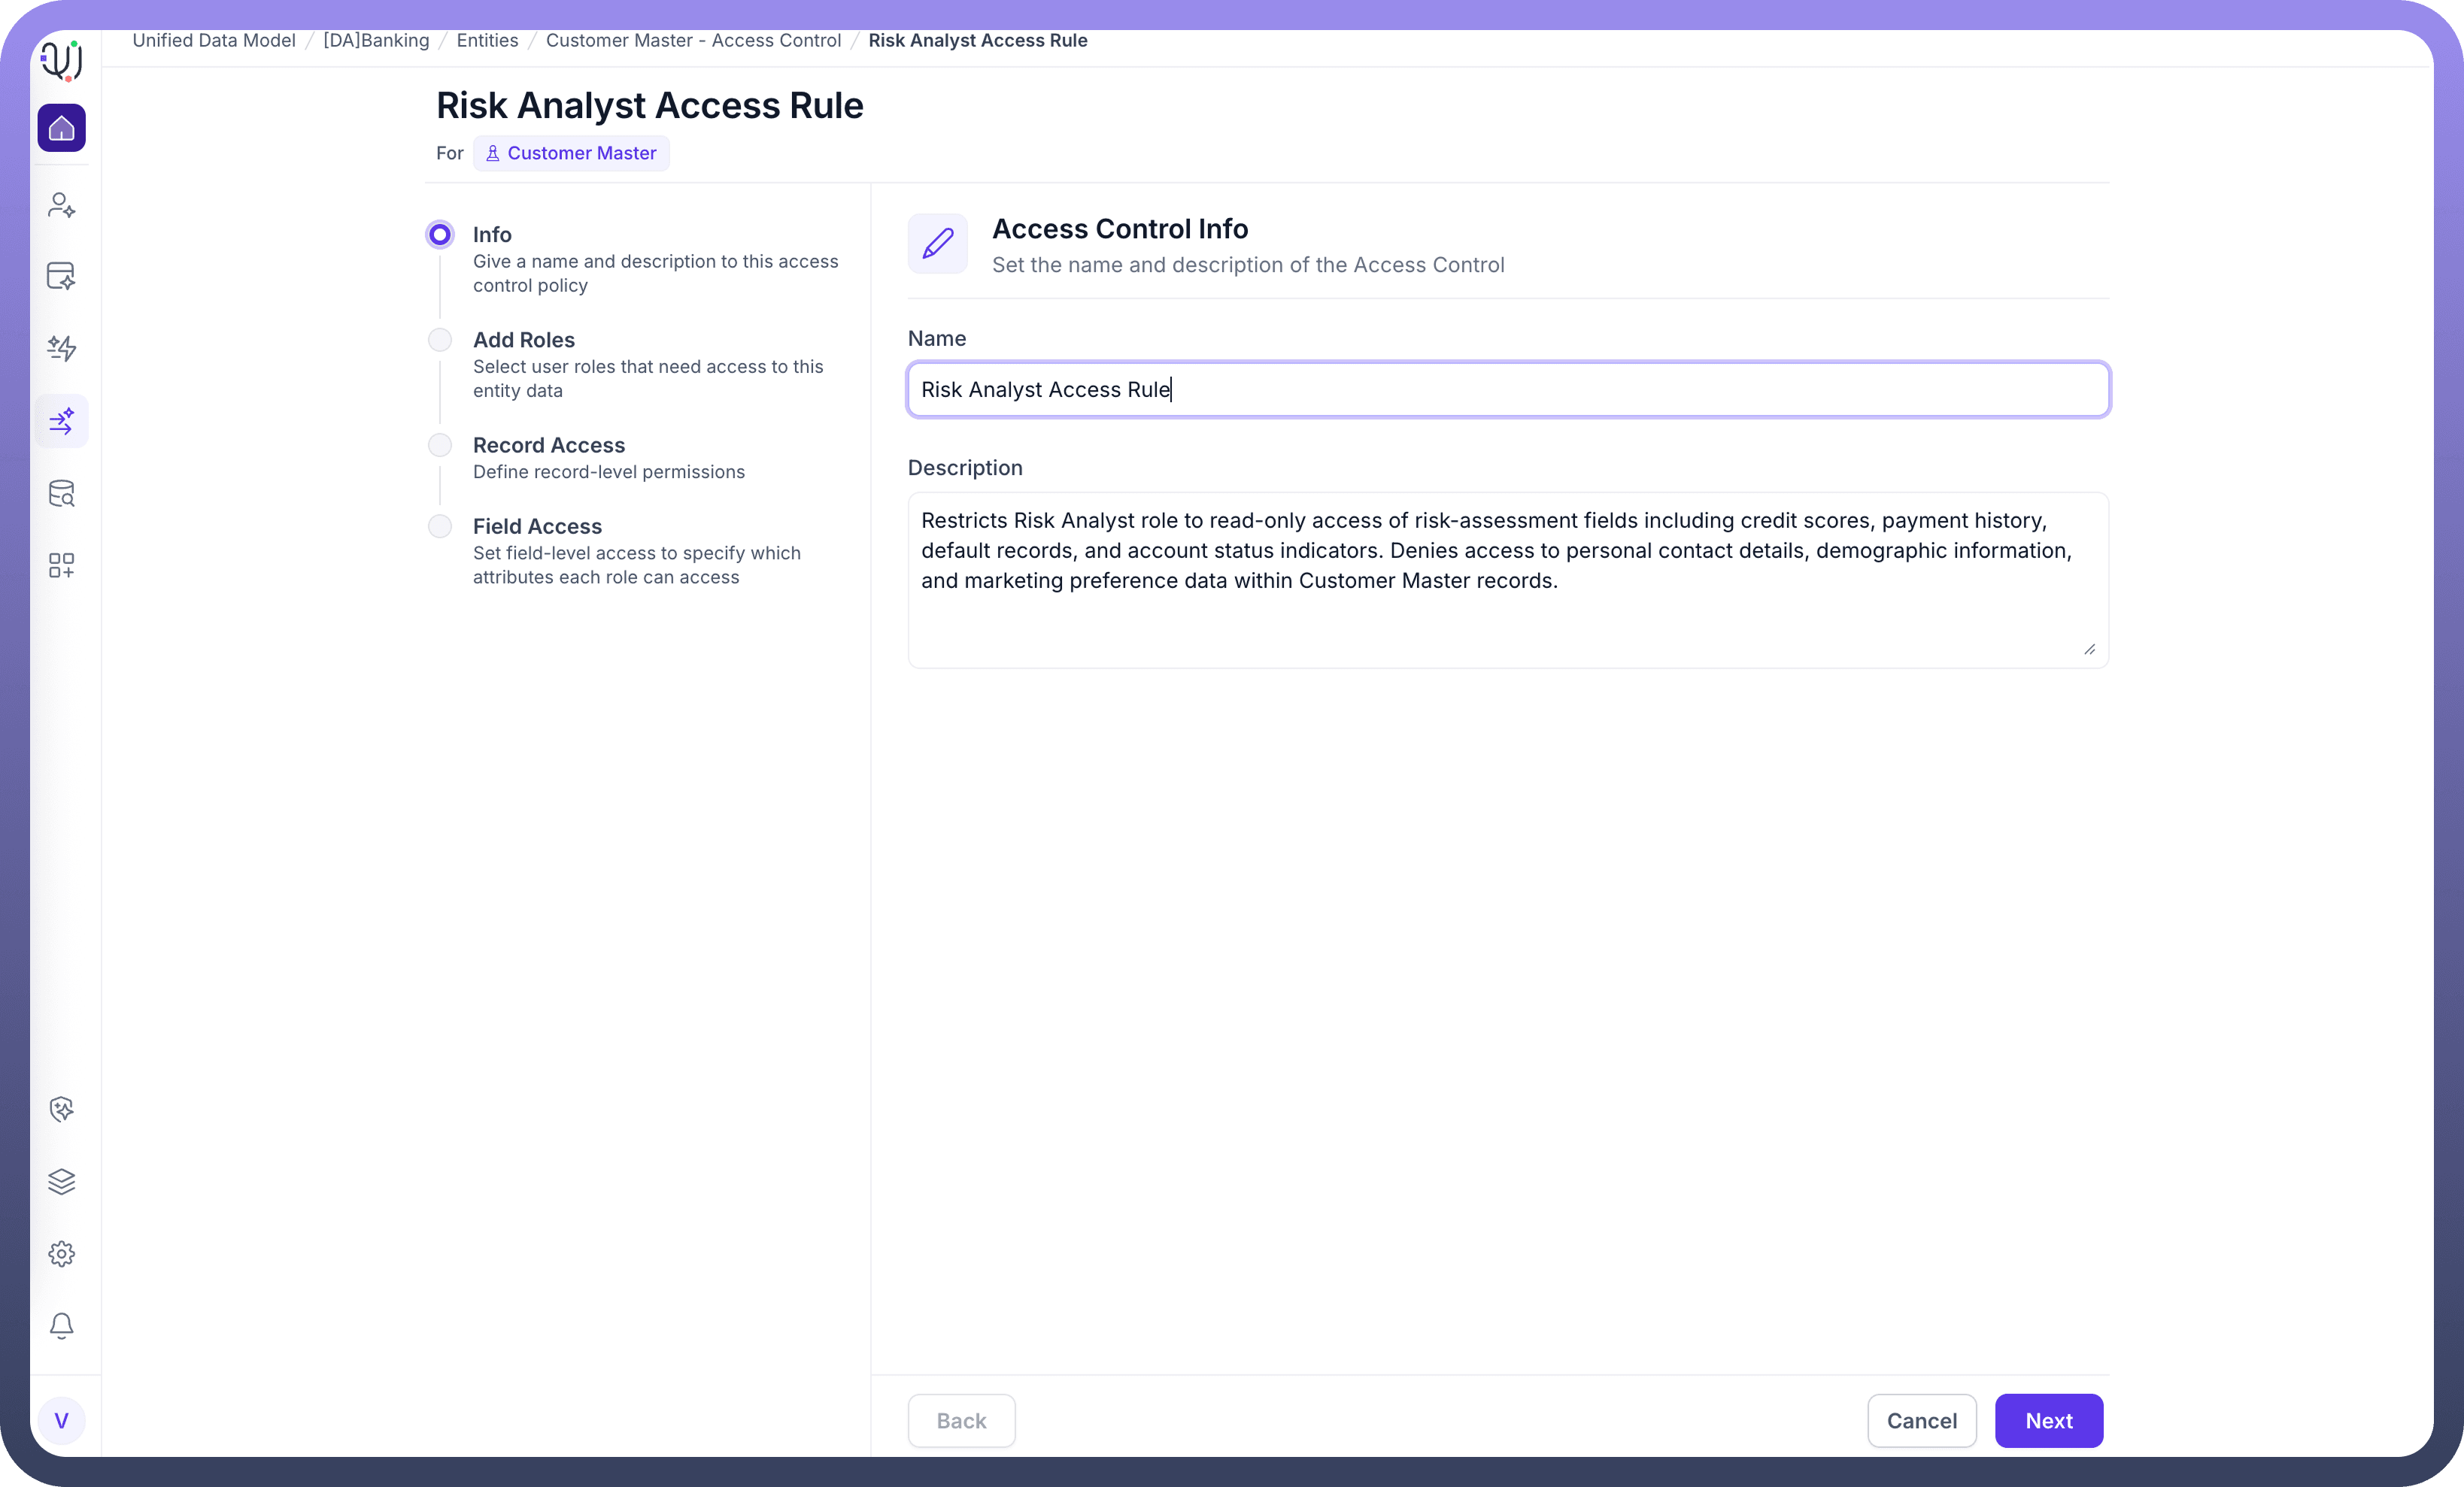Screen dimensions: 2464x1487
Task: Open the notifications bell icon
Action: [61, 1325]
